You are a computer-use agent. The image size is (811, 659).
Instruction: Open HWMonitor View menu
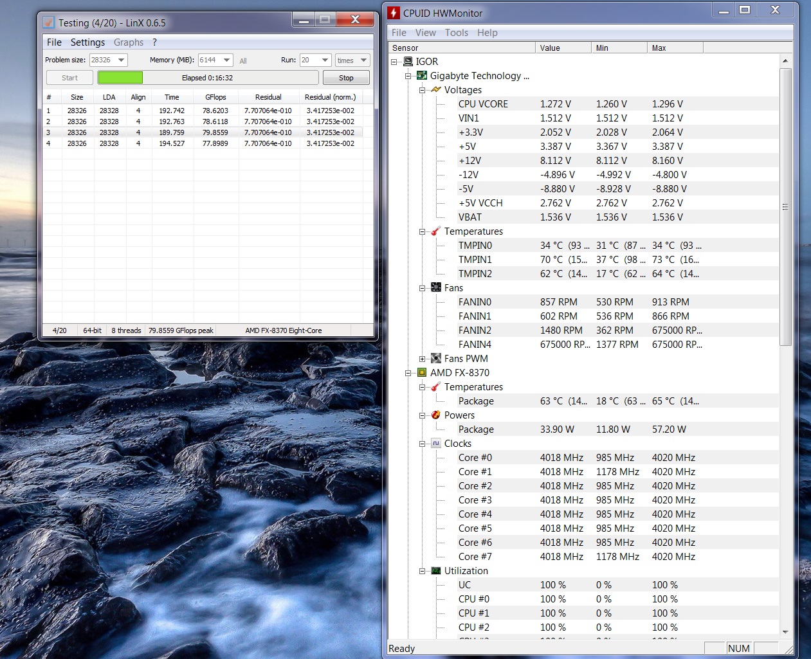tap(425, 33)
